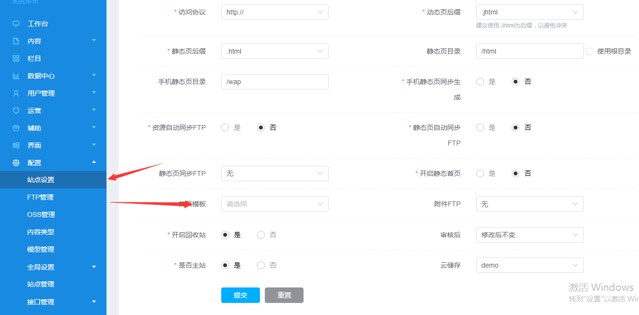Viewport: 639px width, 315px height.
Task: Click the 手机静态页目录 input field
Action: (274, 82)
